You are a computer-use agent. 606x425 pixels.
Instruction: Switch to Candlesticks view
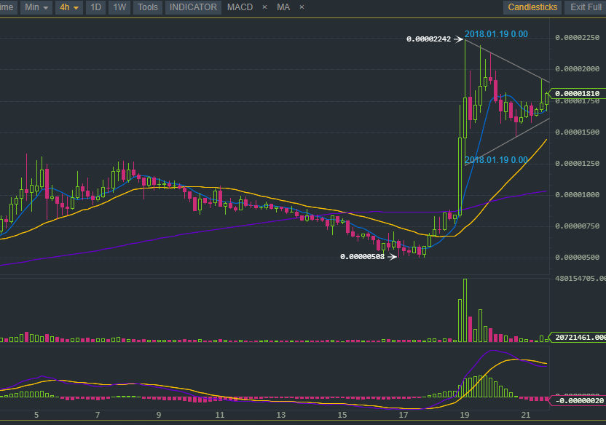tap(532, 7)
